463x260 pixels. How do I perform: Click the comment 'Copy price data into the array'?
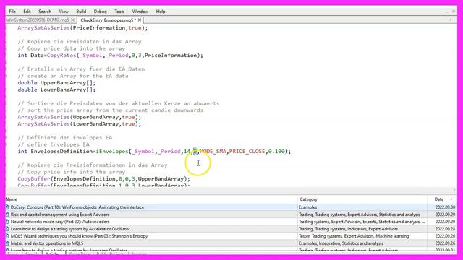click(72, 48)
